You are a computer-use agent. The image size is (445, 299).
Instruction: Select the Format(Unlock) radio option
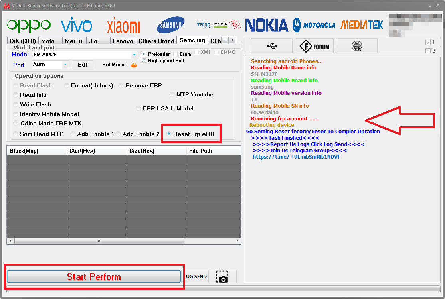click(66, 85)
